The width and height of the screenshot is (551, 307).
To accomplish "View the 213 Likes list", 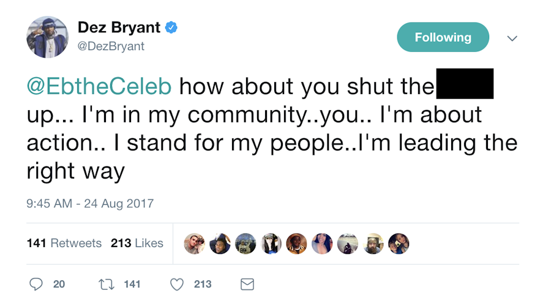I will [137, 243].
